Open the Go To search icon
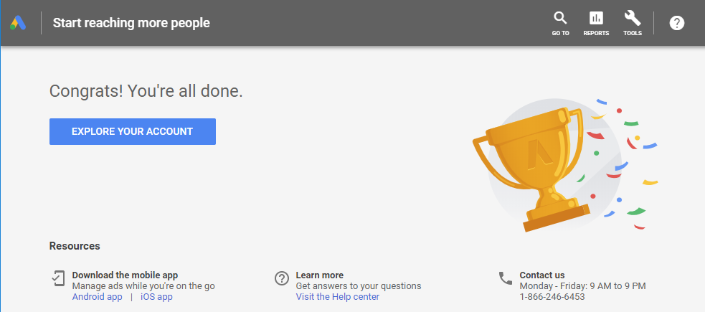 [560, 19]
